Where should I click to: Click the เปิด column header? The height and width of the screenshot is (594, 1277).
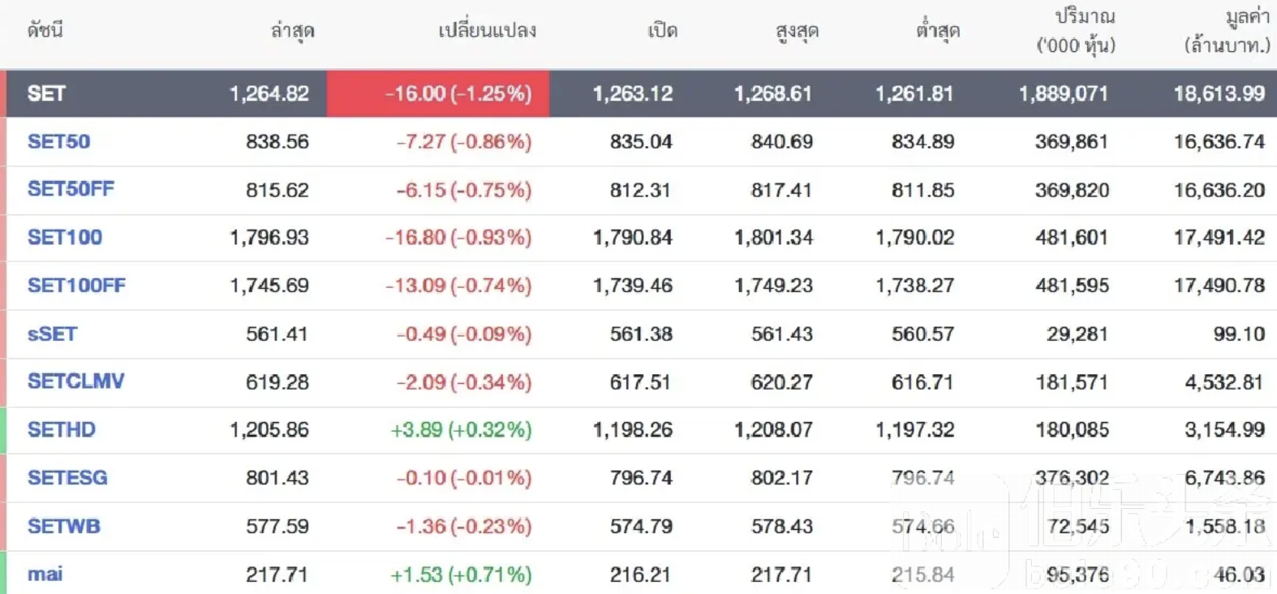(662, 31)
